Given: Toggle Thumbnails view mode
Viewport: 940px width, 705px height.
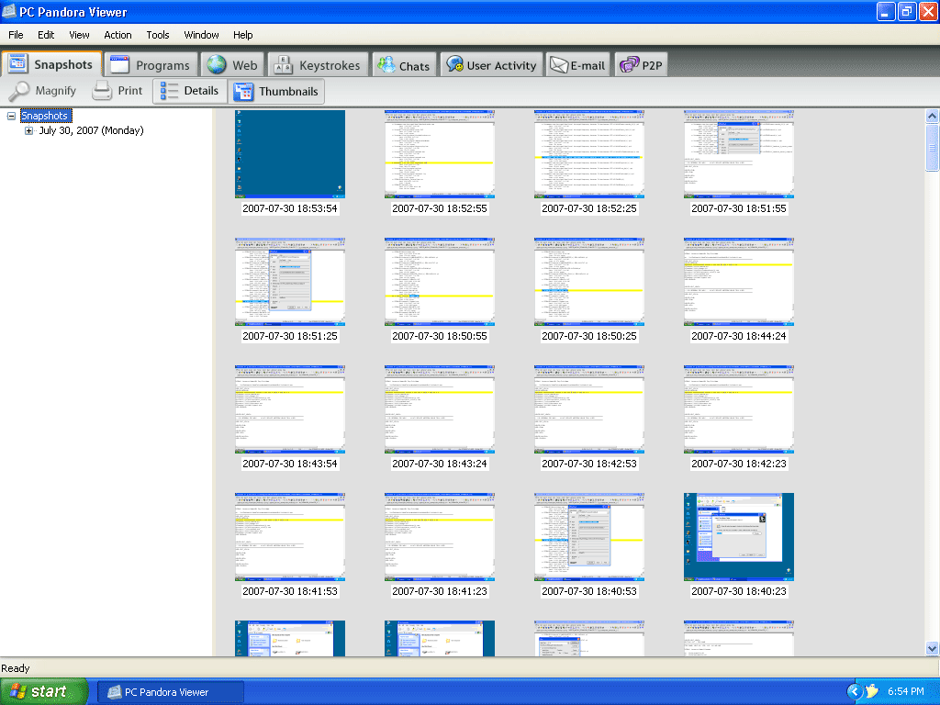Looking at the screenshot, I should 276,91.
